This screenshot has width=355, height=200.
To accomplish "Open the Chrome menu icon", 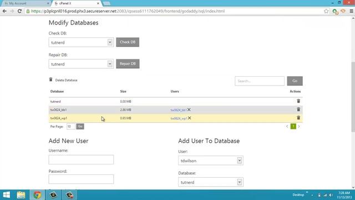I will coord(351,11).
